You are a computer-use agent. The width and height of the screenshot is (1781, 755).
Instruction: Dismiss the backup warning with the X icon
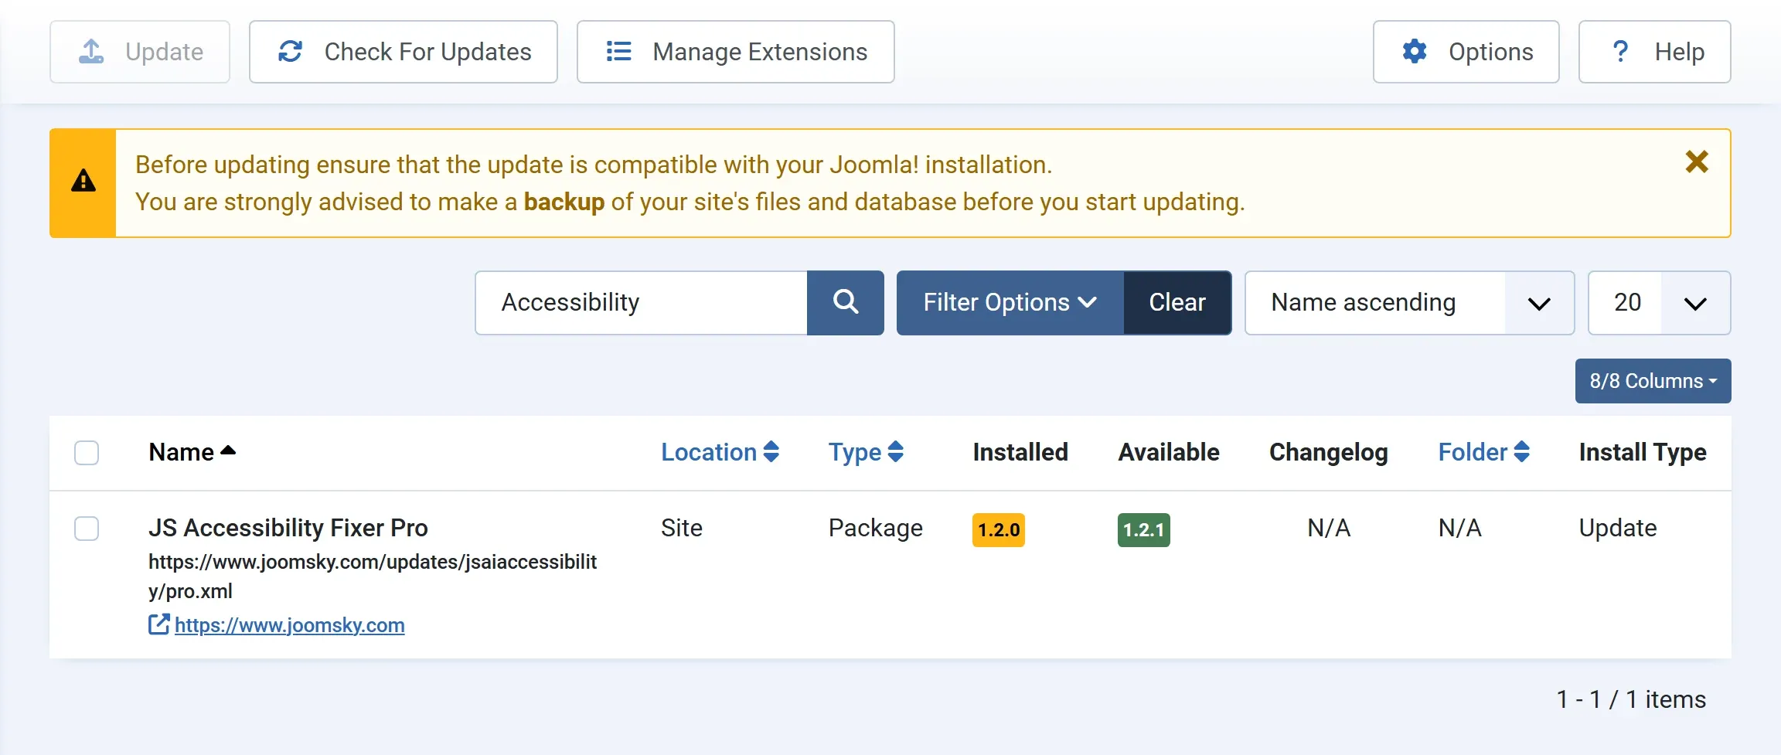(x=1697, y=162)
